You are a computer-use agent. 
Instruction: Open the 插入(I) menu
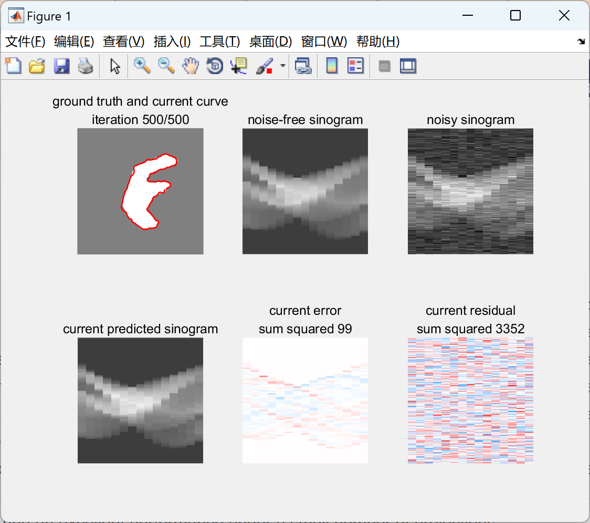pyautogui.click(x=172, y=42)
